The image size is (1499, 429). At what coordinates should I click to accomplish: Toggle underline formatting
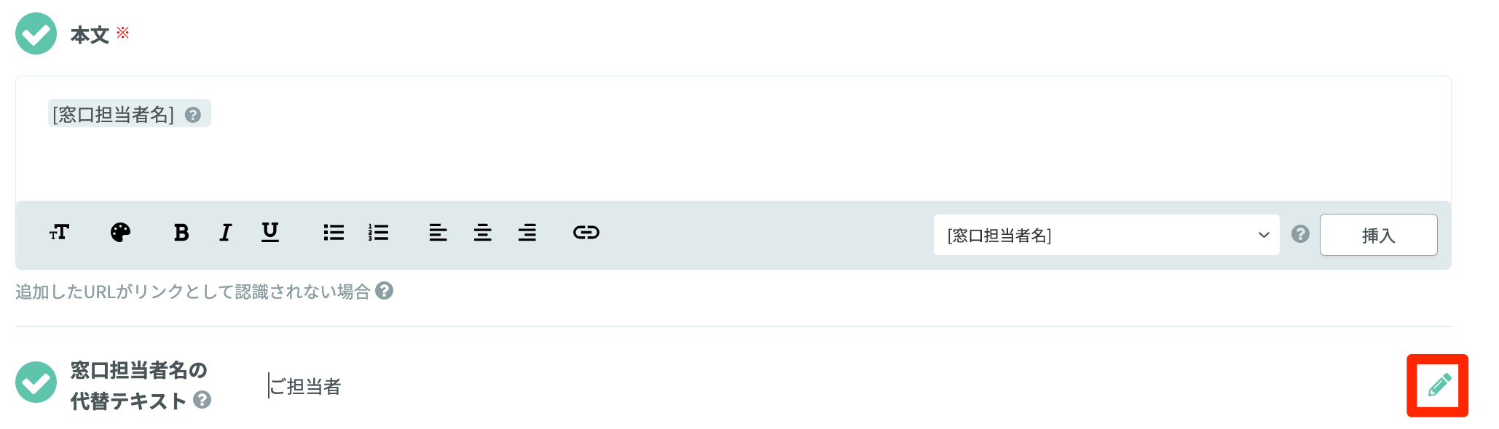coord(270,233)
